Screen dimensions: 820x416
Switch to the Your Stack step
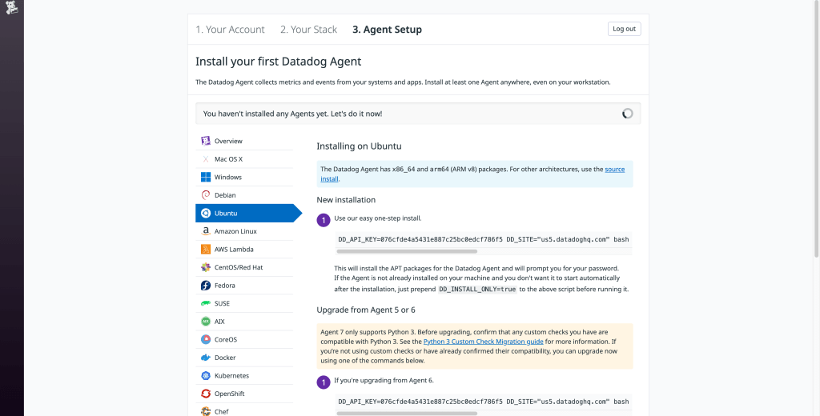tap(308, 30)
